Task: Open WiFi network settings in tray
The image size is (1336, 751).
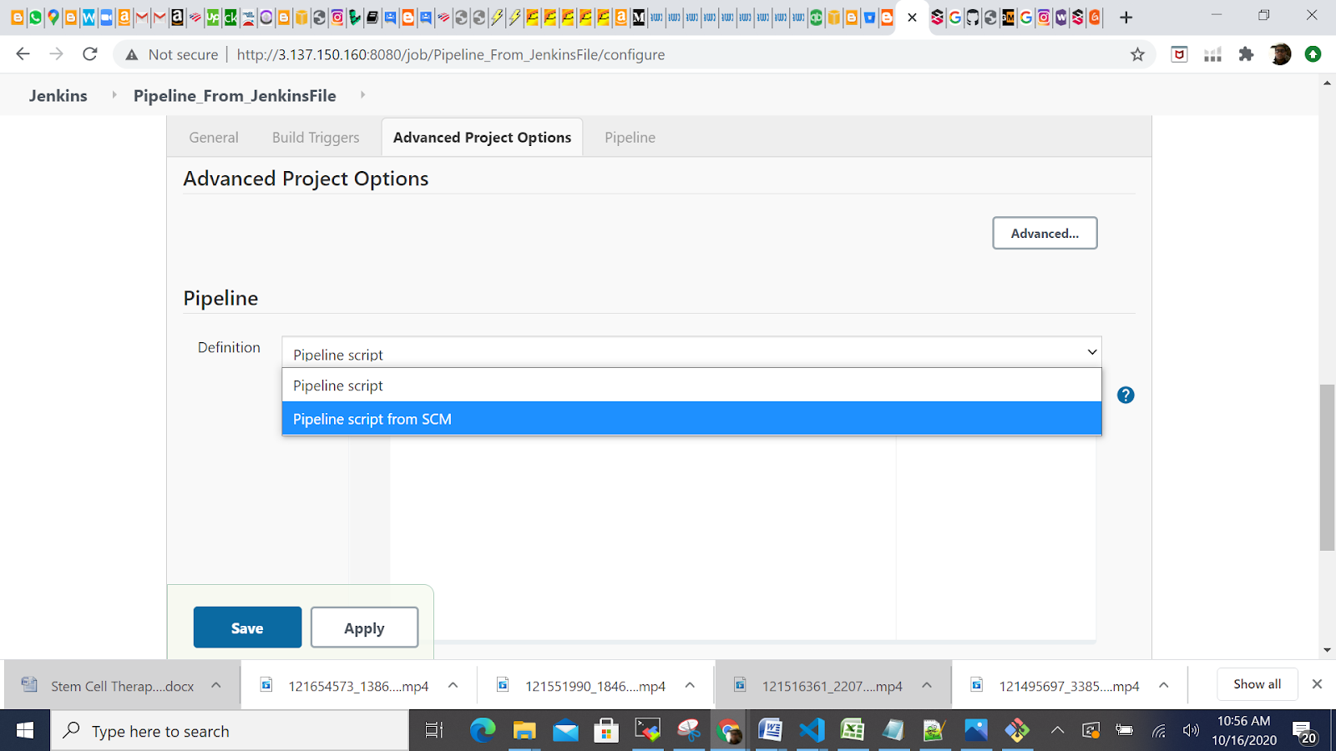Action: pyautogui.click(x=1158, y=731)
